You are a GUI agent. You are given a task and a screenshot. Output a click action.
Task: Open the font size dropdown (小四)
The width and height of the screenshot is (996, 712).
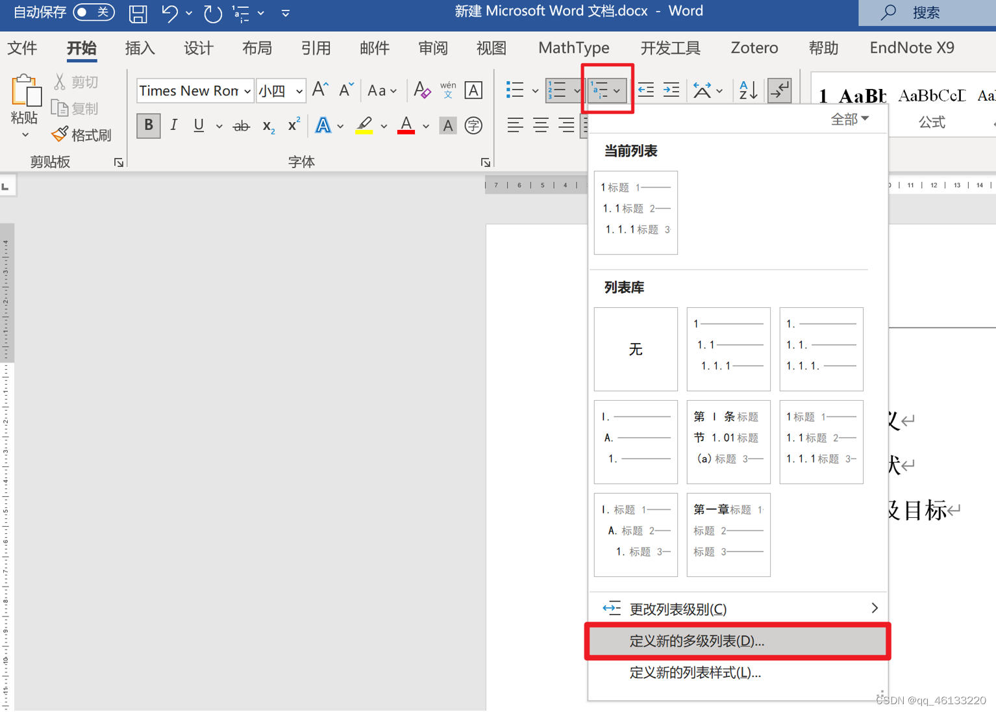[x=299, y=91]
